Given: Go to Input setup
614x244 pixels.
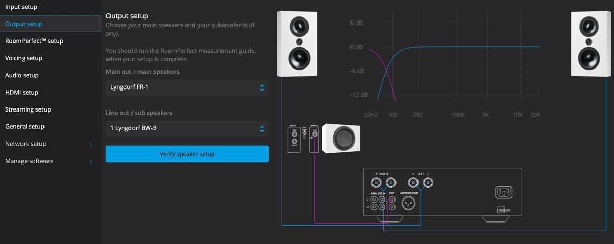Looking at the screenshot, I should click(x=21, y=7).
